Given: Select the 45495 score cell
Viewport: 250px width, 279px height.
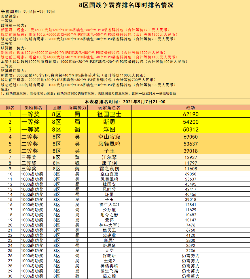Looking at the screenshot, I should tap(190, 184).
